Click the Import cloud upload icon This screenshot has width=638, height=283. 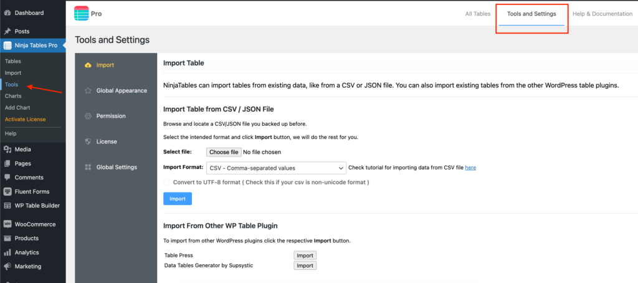pyautogui.click(x=87, y=65)
